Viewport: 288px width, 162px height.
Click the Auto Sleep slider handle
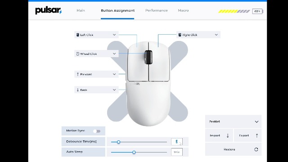click(134, 152)
